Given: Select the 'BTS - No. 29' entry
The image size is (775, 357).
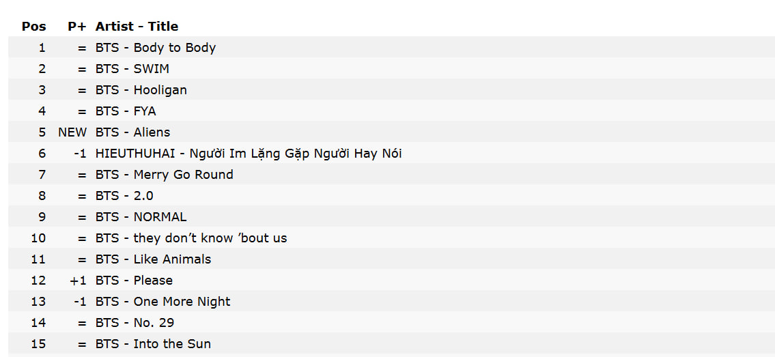Looking at the screenshot, I should [135, 323].
